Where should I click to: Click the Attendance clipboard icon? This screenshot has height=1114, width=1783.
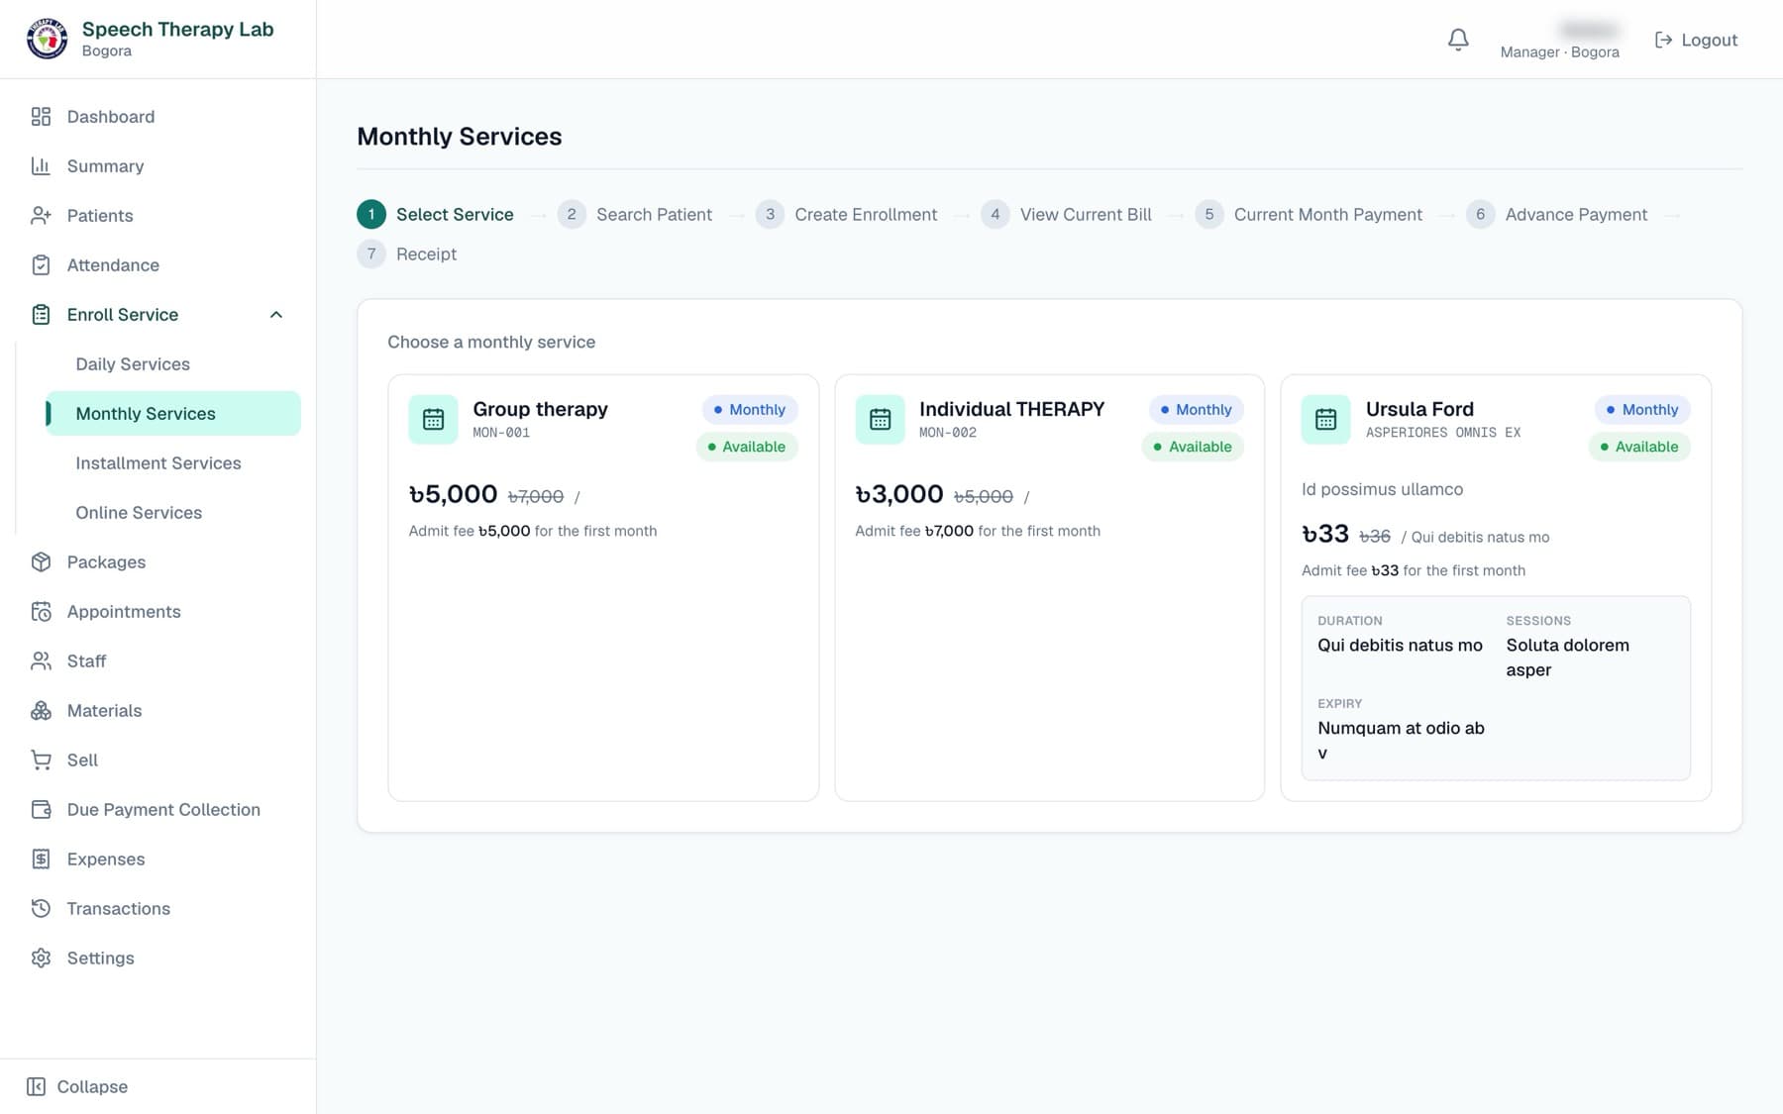41,265
